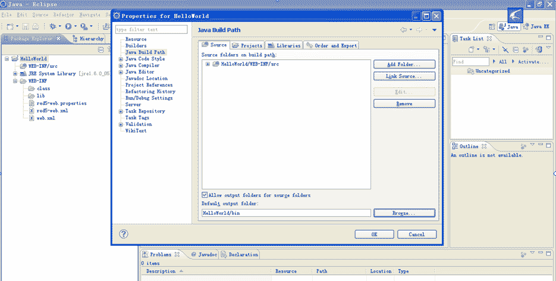Maximize the Task List view panel
The height and width of the screenshot is (281, 556).
(548, 38)
